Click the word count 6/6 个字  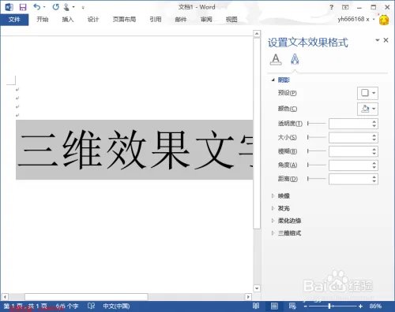coord(67,306)
